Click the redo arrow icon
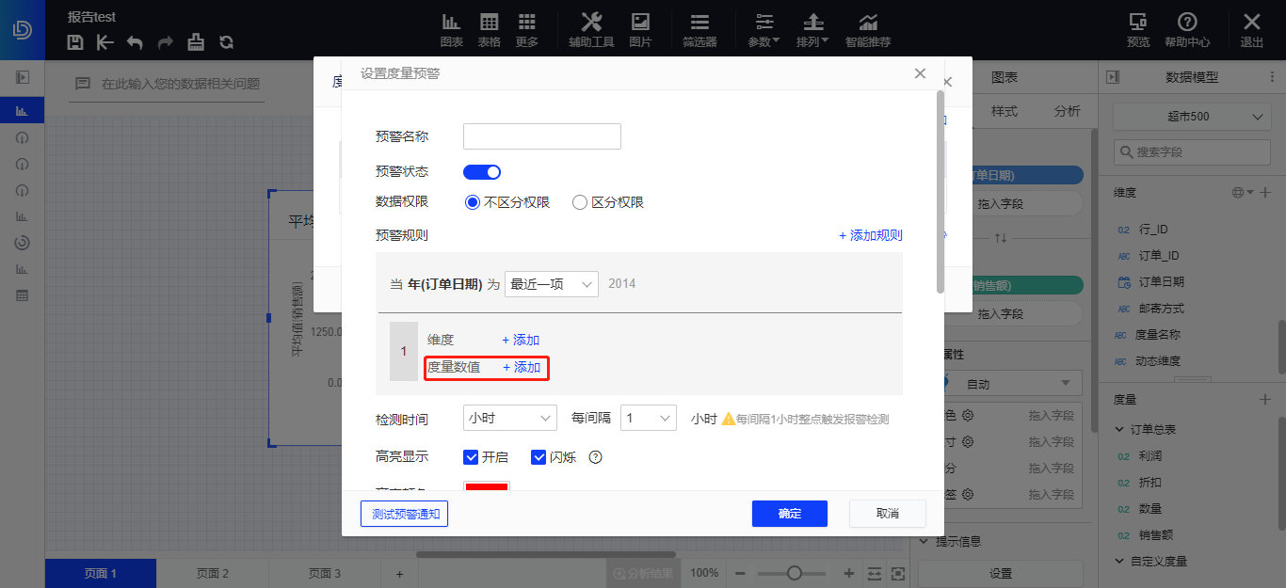Image resolution: width=1286 pixels, height=588 pixels. tap(165, 42)
